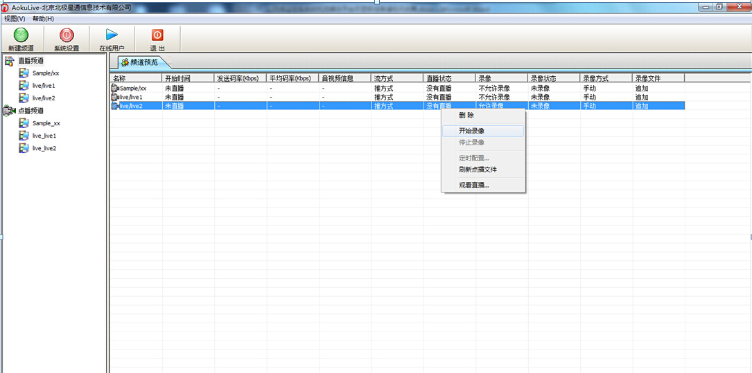This screenshot has height=373, width=752.
Task: Open 系统设置 from the toolbar
Action: point(67,35)
